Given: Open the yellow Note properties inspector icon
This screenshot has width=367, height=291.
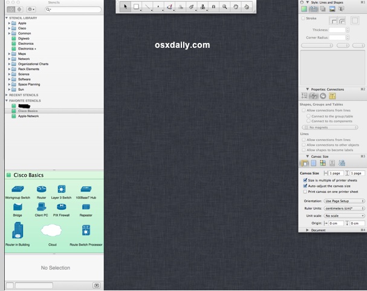Looking at the screenshot, I should pyautogui.click(x=333, y=96).
